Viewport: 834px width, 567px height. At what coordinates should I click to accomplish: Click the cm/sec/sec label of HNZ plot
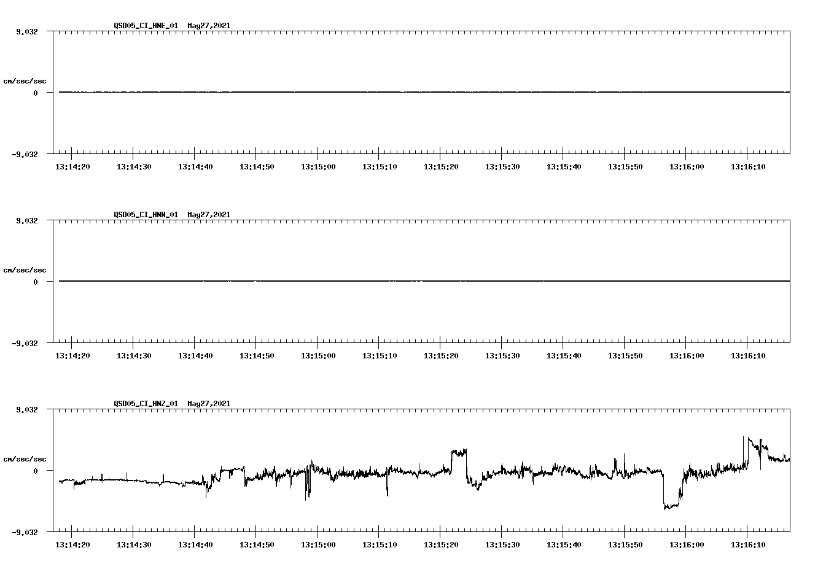point(25,458)
